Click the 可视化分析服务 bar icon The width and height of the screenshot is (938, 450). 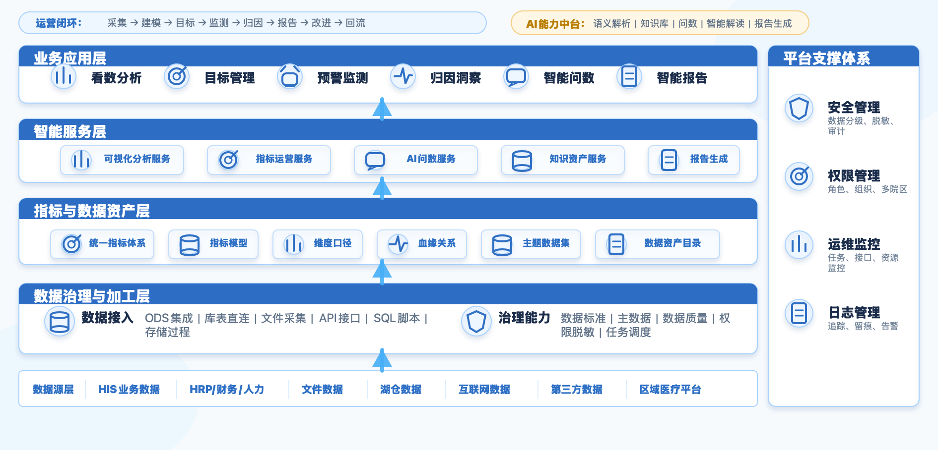[x=81, y=160]
